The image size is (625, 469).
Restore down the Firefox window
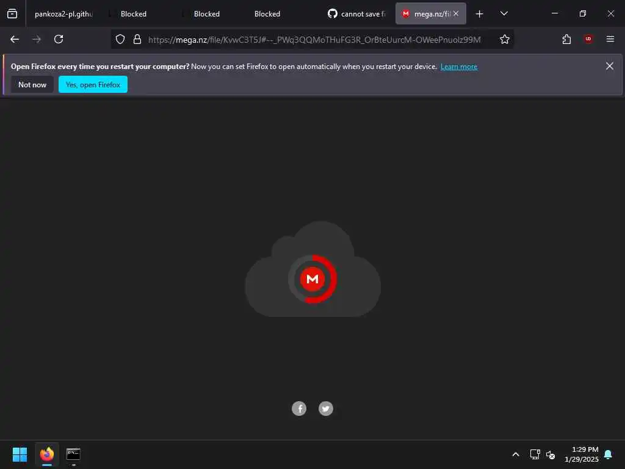tap(583, 13)
